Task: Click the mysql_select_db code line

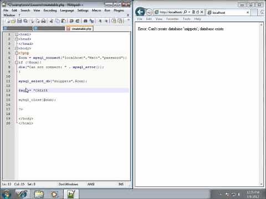Action: click(53, 81)
